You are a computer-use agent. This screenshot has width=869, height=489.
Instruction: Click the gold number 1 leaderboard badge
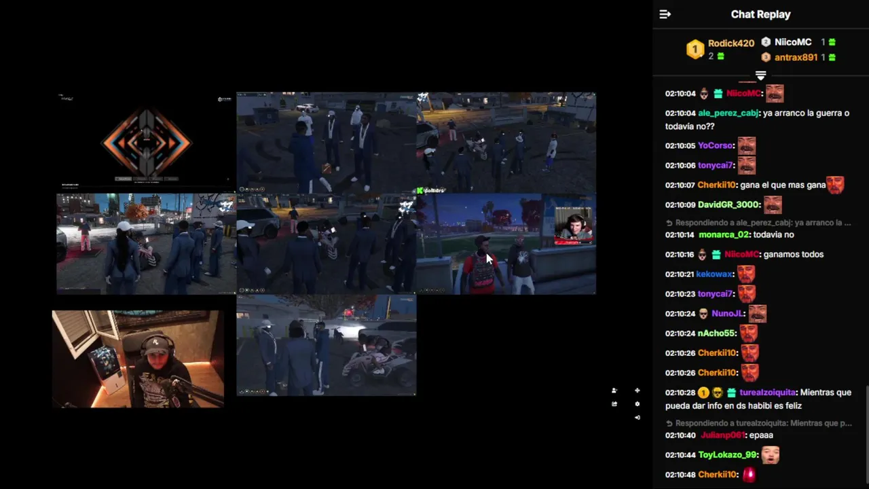[695, 49]
